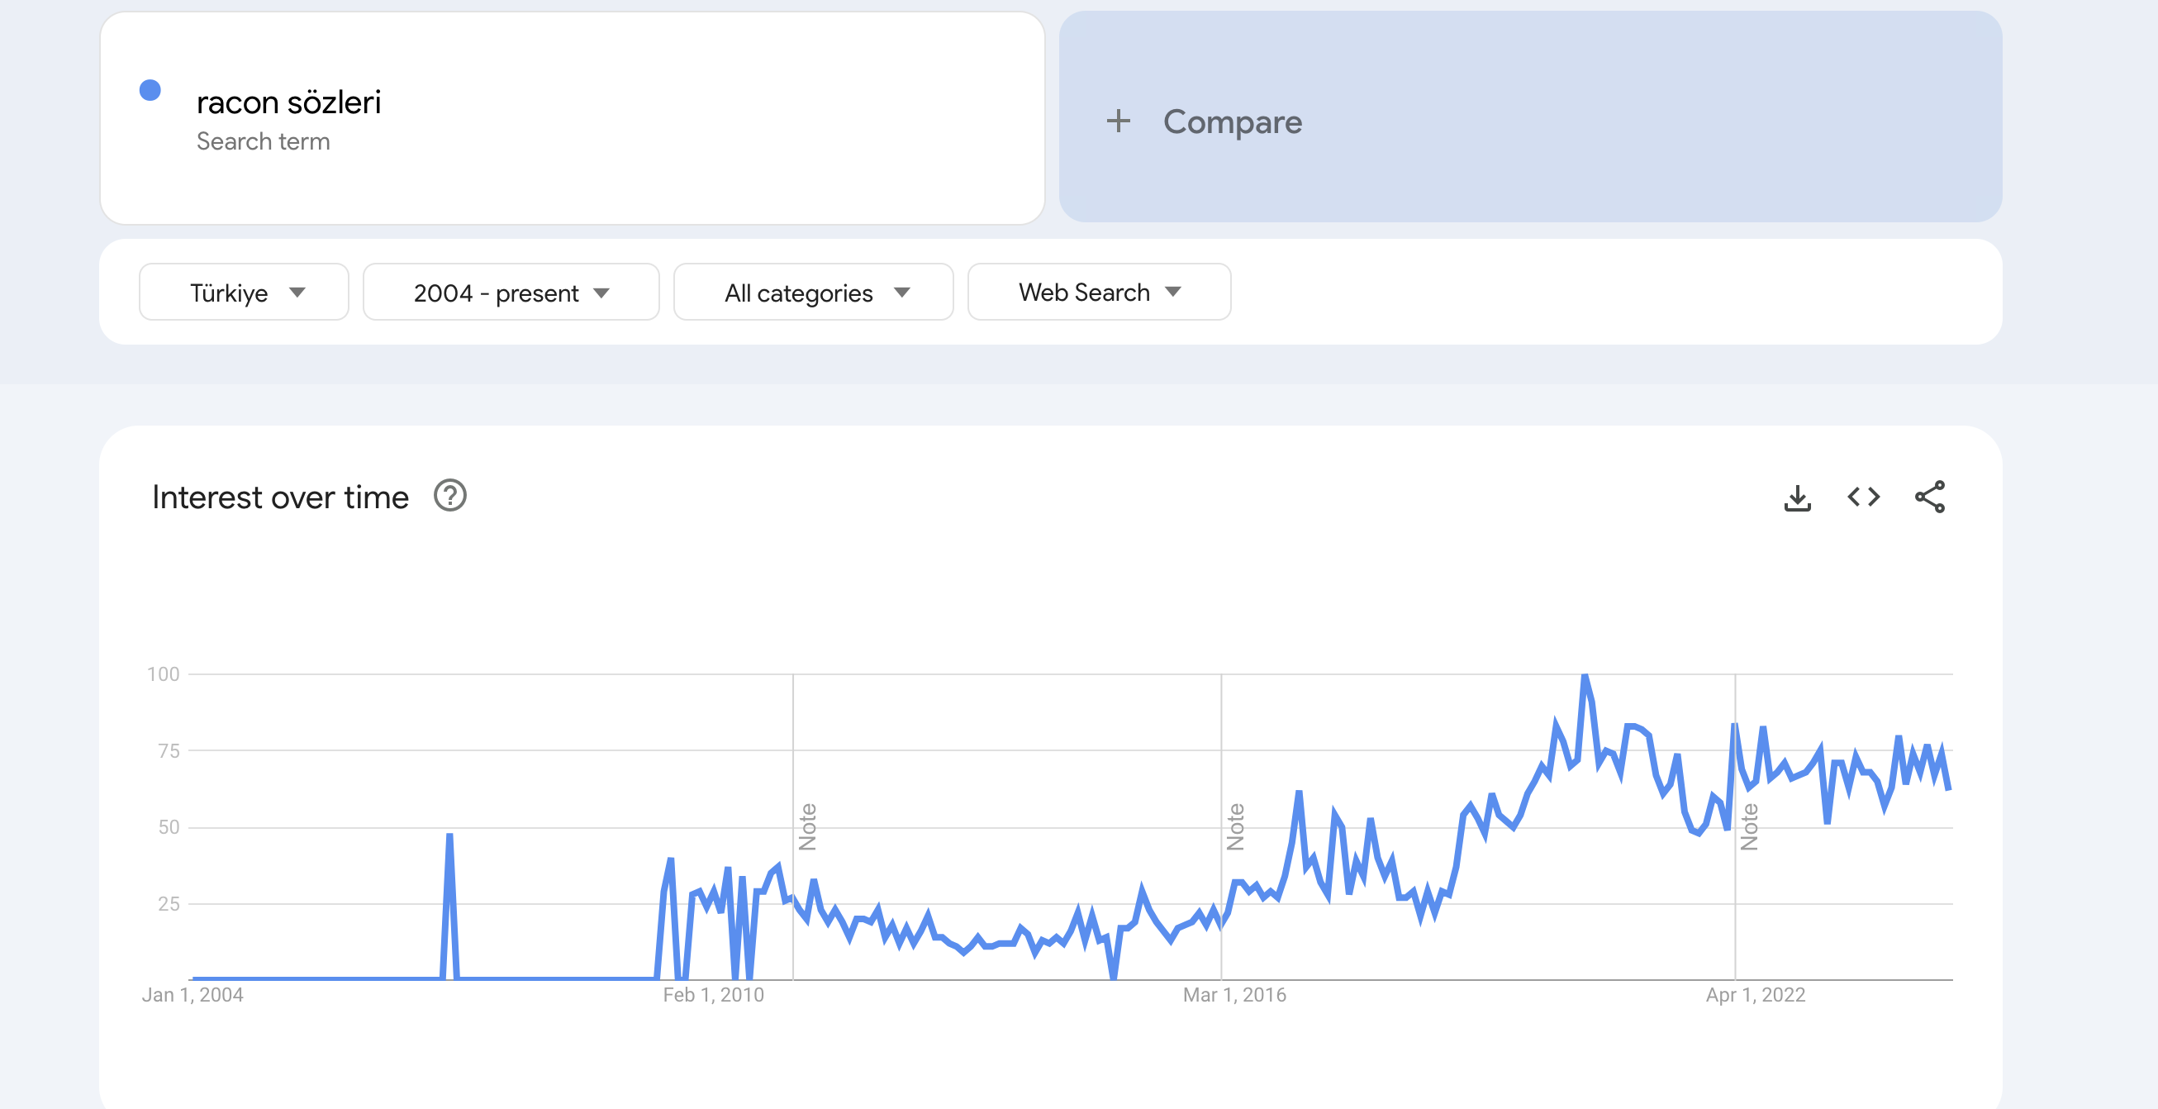
Task: Open the Web Search type dropdown
Action: click(1099, 293)
